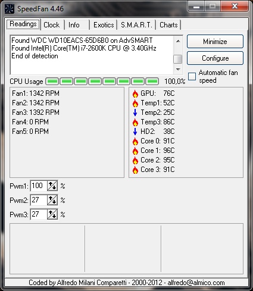
Task: Click the Pwm1 percentage input field
Action: coord(39,186)
